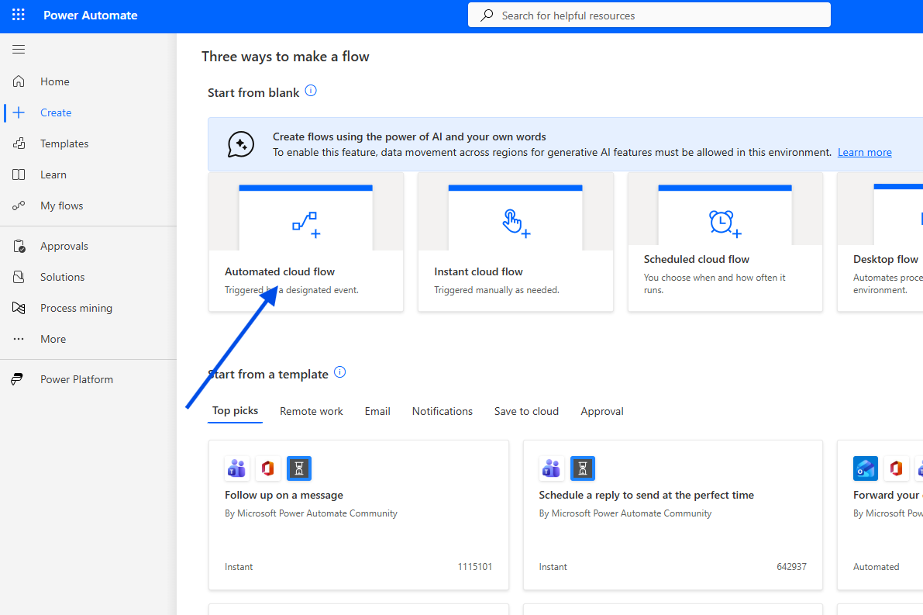Click the Process mining icon

pyautogui.click(x=19, y=308)
